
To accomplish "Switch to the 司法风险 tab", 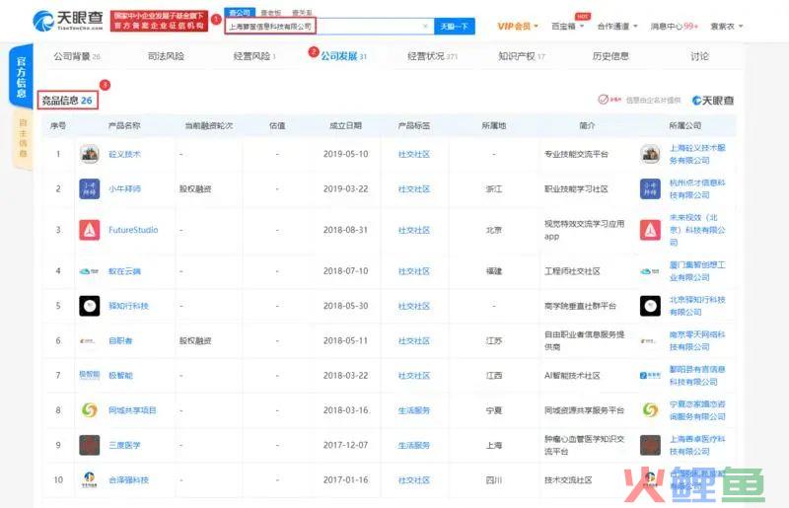I will point(166,56).
